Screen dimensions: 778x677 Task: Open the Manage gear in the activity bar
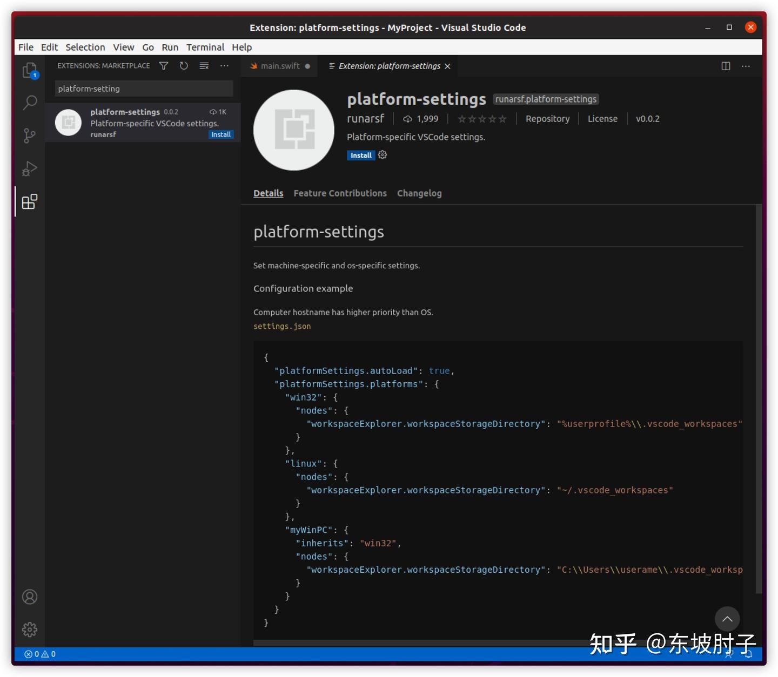tap(29, 629)
